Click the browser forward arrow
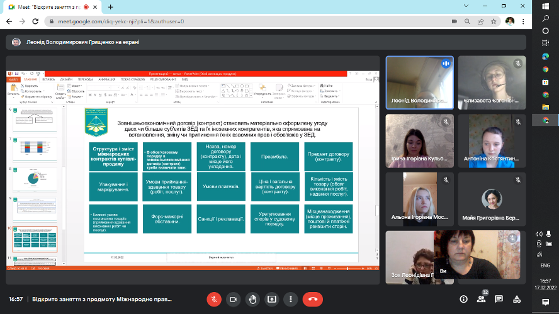Screen dimensions: 559x314 [x=22, y=21]
